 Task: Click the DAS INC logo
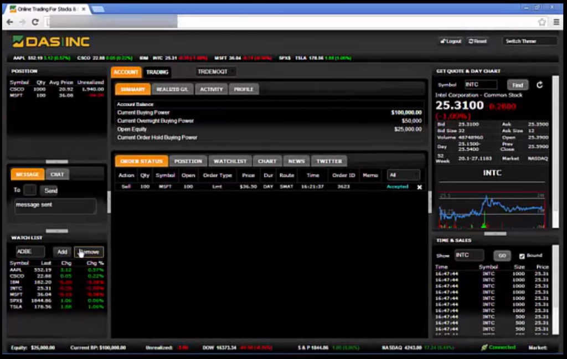pos(50,42)
